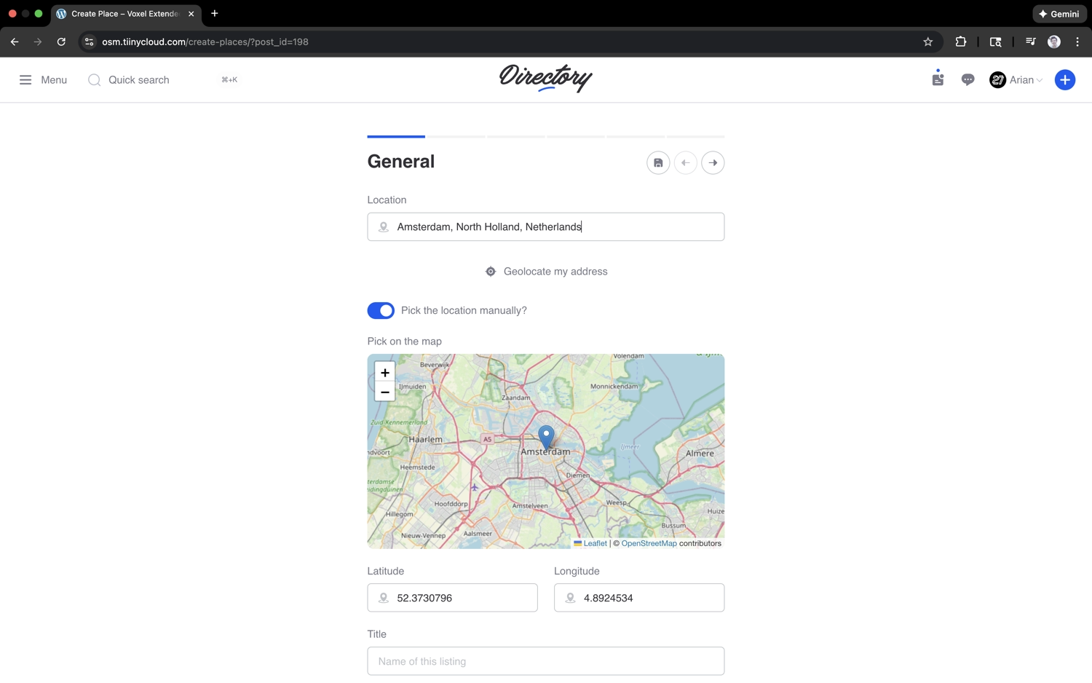Screen dimensions: 1092x683
Task: Go to previous form step arrow
Action: click(x=685, y=163)
